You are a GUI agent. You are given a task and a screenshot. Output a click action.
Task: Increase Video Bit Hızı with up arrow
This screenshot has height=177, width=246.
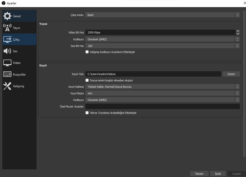coord(238,31)
